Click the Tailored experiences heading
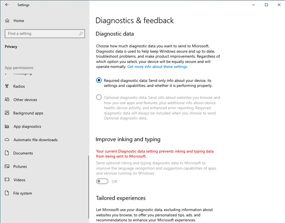 [x=121, y=198]
